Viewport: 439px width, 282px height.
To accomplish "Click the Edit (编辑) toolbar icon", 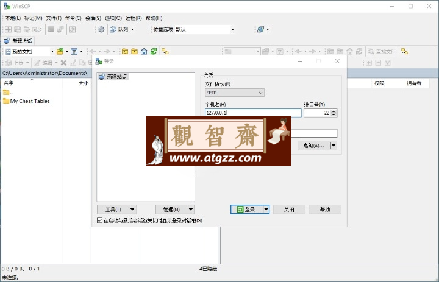I will pyautogui.click(x=43, y=63).
